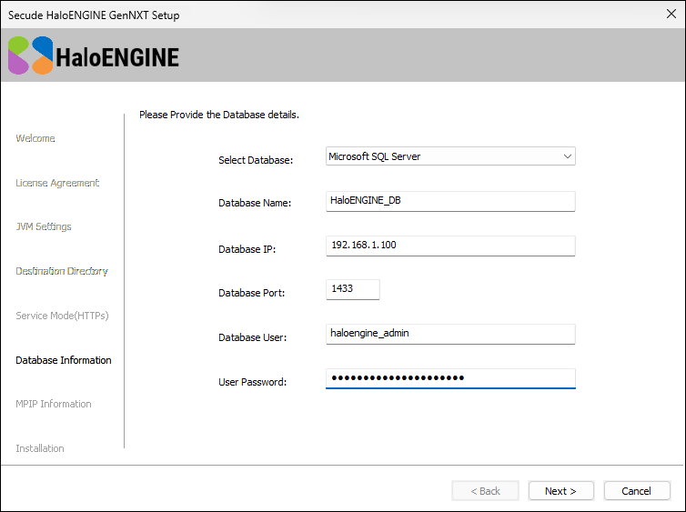Image resolution: width=686 pixels, height=512 pixels.
Task: Proceed with the Next button
Action: (560, 491)
